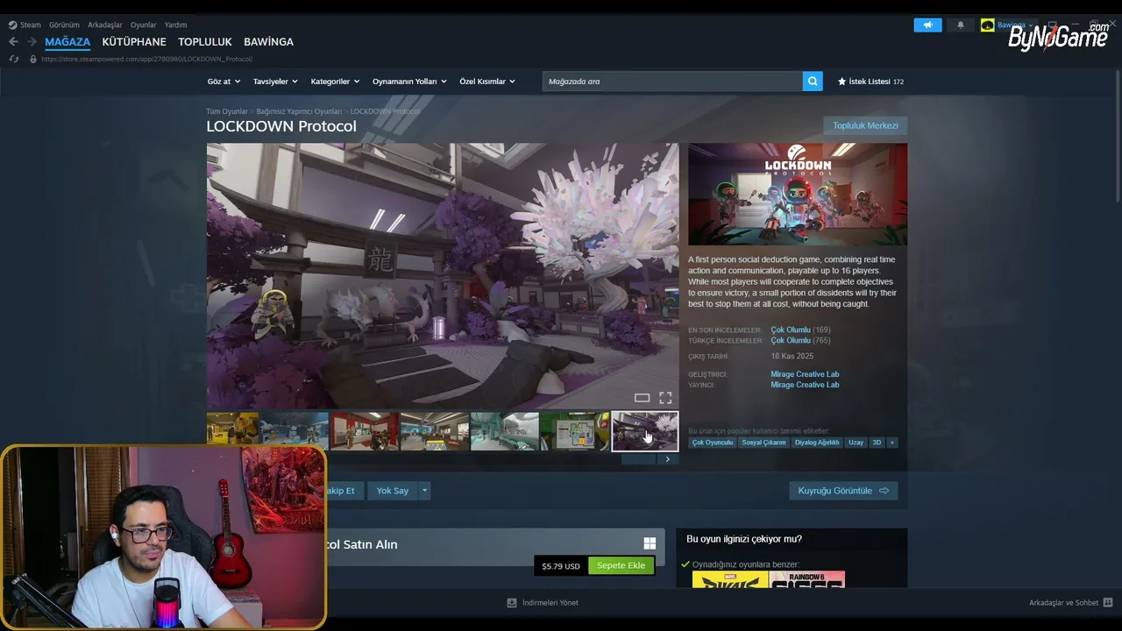Click the Bawinga profile avatar
The width and height of the screenshot is (1122, 631).
coord(988,25)
